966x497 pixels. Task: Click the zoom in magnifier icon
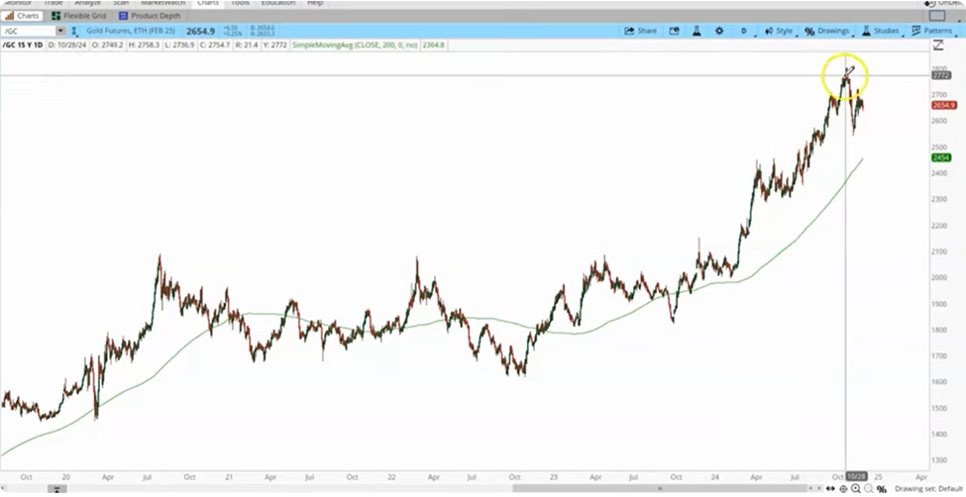(x=856, y=489)
